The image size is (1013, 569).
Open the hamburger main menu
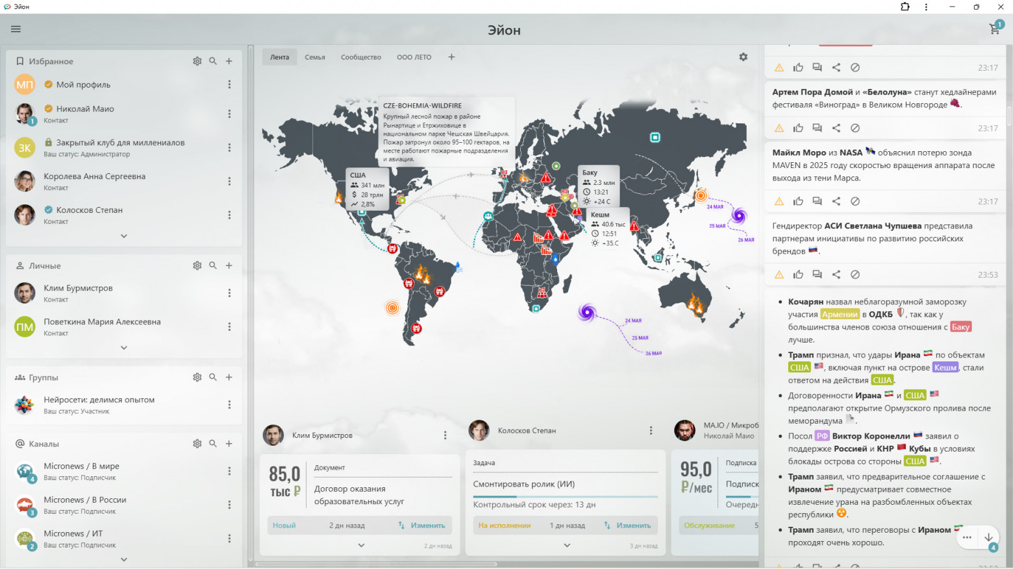click(16, 29)
